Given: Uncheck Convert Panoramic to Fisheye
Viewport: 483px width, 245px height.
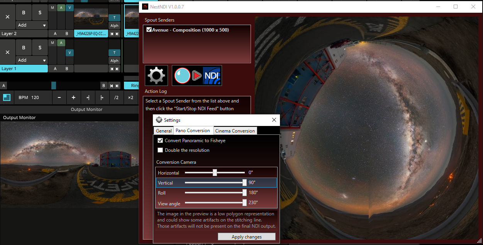Looking at the screenshot, I should click(160, 141).
